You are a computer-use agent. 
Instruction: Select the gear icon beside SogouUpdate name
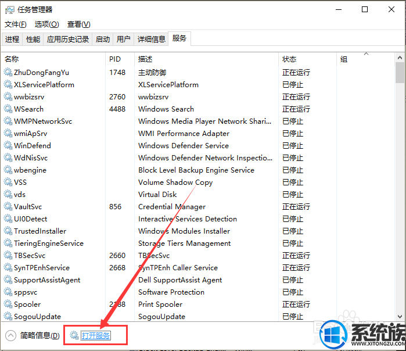point(8,316)
